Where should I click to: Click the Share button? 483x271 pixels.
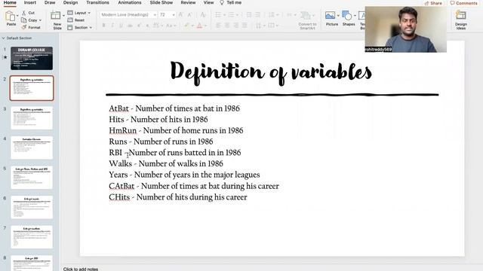click(x=433, y=3)
